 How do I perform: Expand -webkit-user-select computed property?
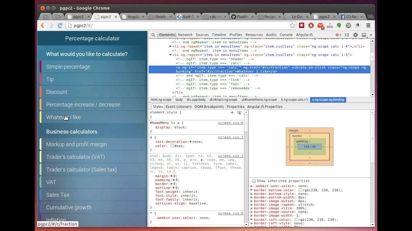(252, 186)
